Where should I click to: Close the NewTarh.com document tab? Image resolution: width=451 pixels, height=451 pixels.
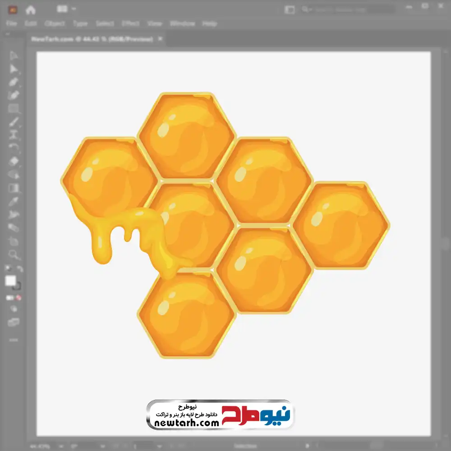[160, 39]
